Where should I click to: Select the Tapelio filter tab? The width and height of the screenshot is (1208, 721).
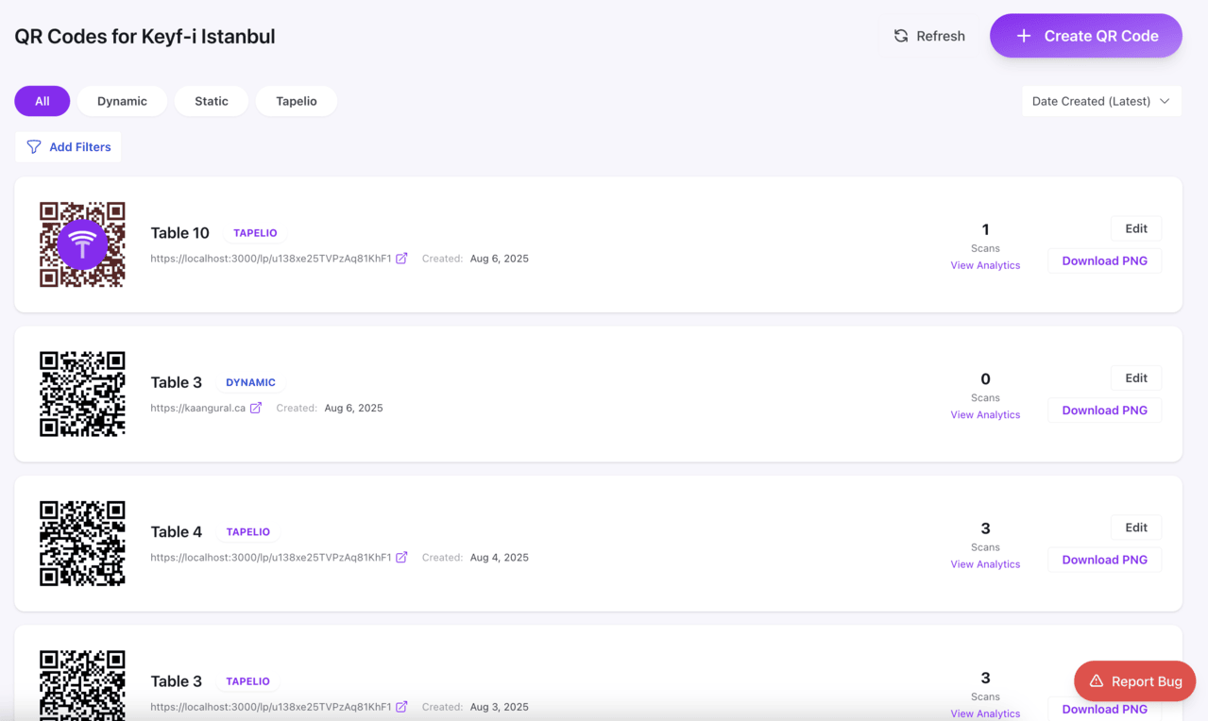297,101
